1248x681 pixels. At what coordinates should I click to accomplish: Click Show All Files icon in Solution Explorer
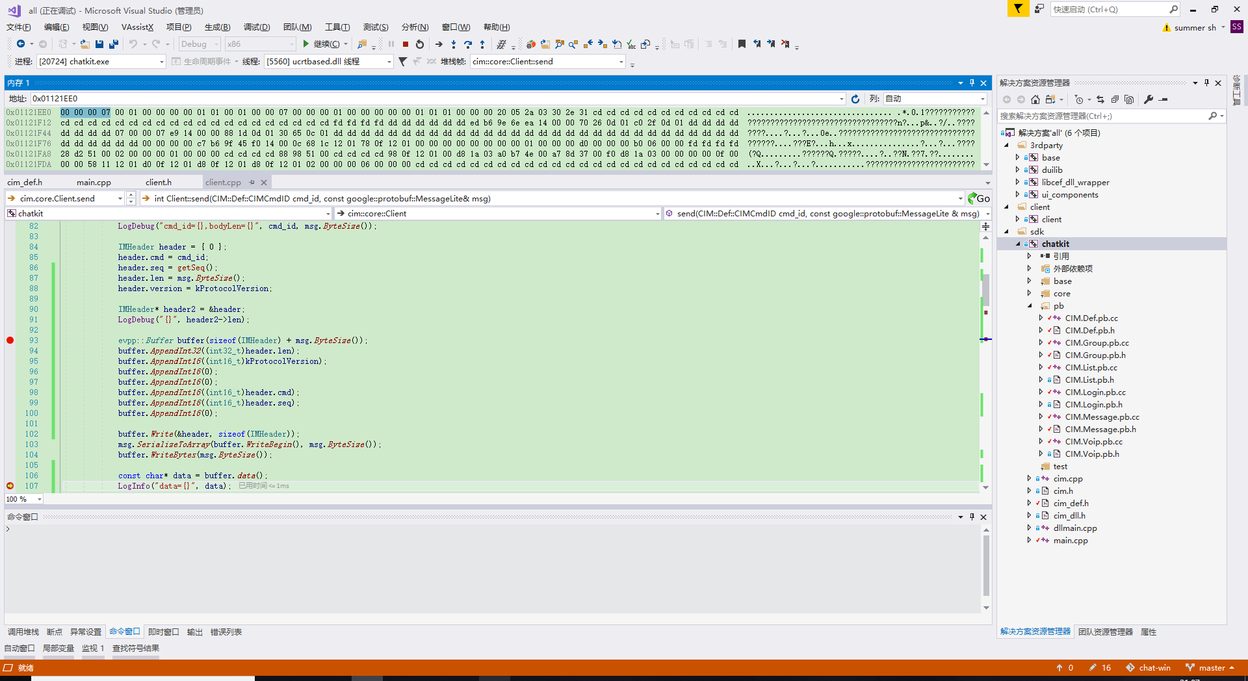click(1129, 99)
